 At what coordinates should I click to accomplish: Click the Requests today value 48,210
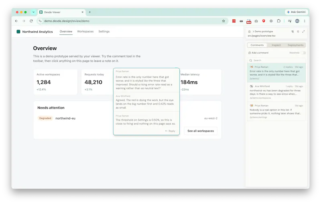pos(93,82)
